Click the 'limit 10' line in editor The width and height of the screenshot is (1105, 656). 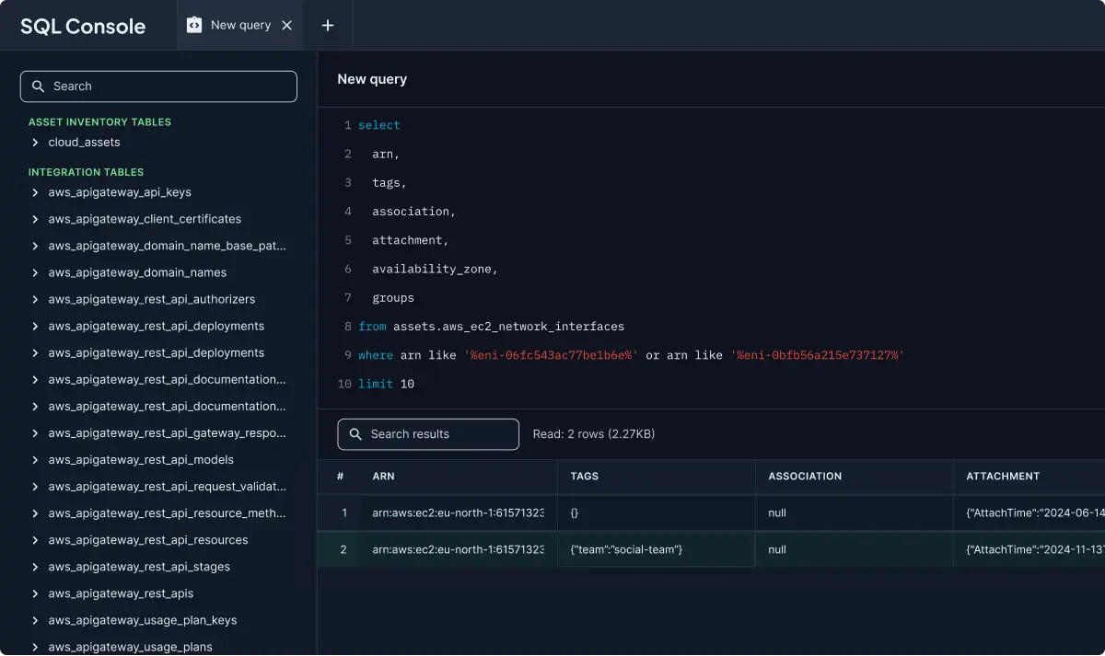click(386, 384)
